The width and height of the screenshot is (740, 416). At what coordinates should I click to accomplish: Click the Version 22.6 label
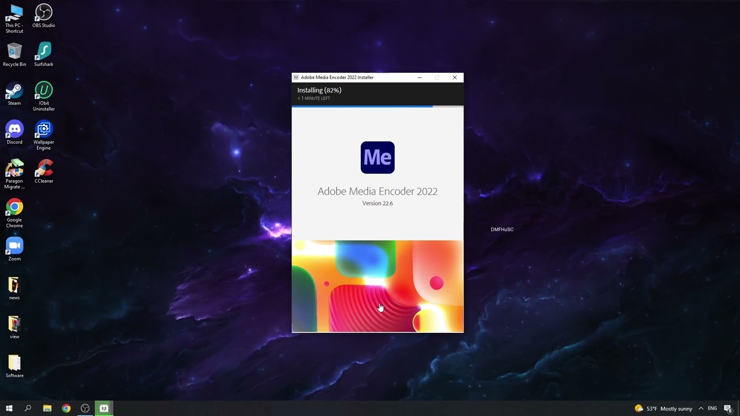pos(378,203)
